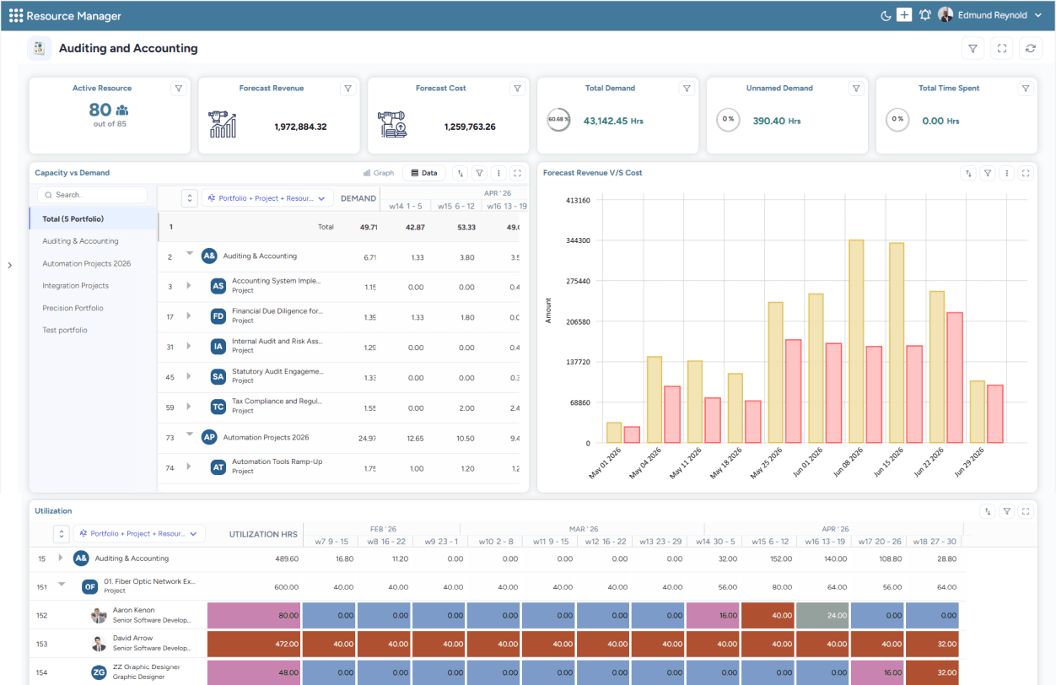The height and width of the screenshot is (685, 1056).
Task: Open more options in Capacity vs Demand panel
Action: (498, 173)
